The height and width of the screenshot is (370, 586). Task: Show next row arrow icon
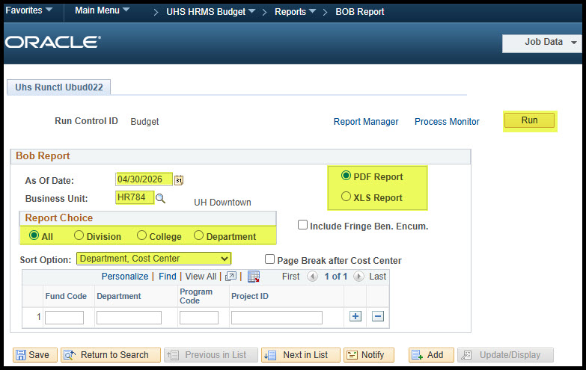(x=358, y=277)
